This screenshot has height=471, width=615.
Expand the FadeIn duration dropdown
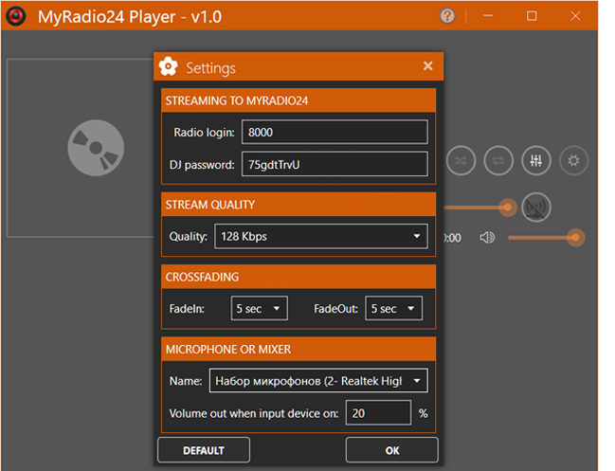(x=259, y=309)
